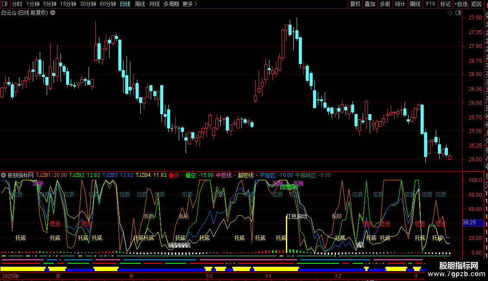Open the 多股 multi-stock view
Screen dimensions: 488x281
[385, 4]
